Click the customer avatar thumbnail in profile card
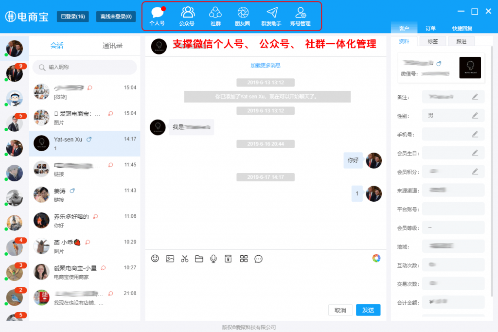Screen dimensions: 498x332 tap(470, 68)
